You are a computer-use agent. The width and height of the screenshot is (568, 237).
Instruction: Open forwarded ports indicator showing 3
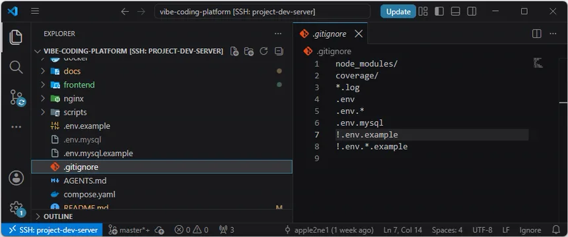[227, 230]
